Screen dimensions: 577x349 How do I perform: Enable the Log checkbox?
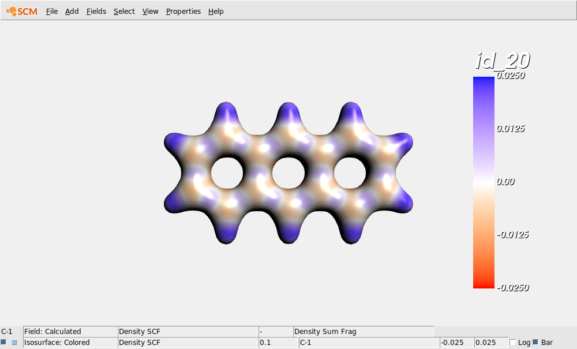(x=513, y=342)
